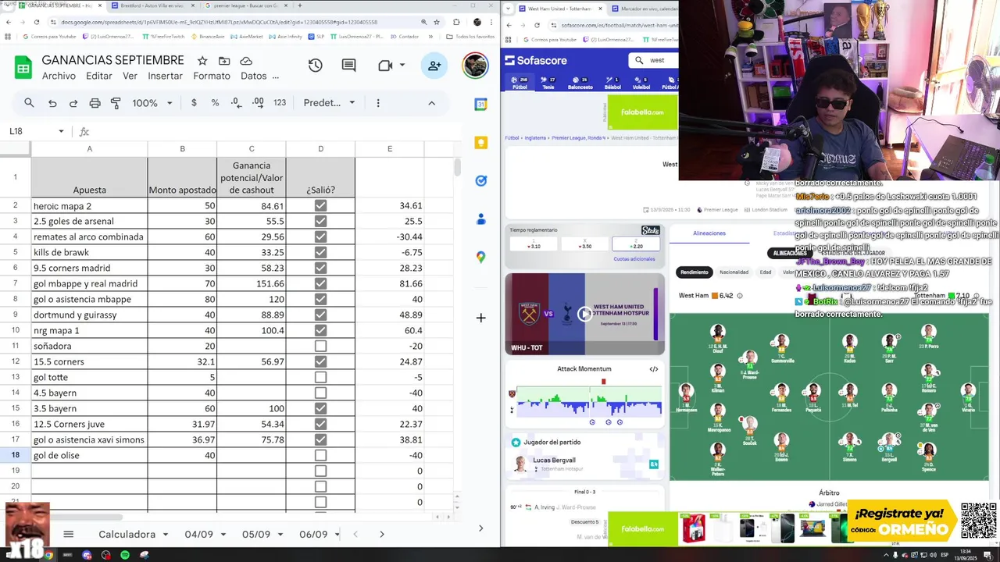
Task: Open the zoom 100% dropdown
Action: tap(152, 103)
